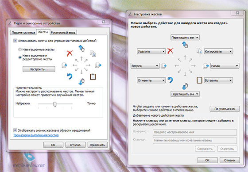Open the Назад gesture dropdown
The height and width of the screenshot is (172, 248).
(225, 66)
